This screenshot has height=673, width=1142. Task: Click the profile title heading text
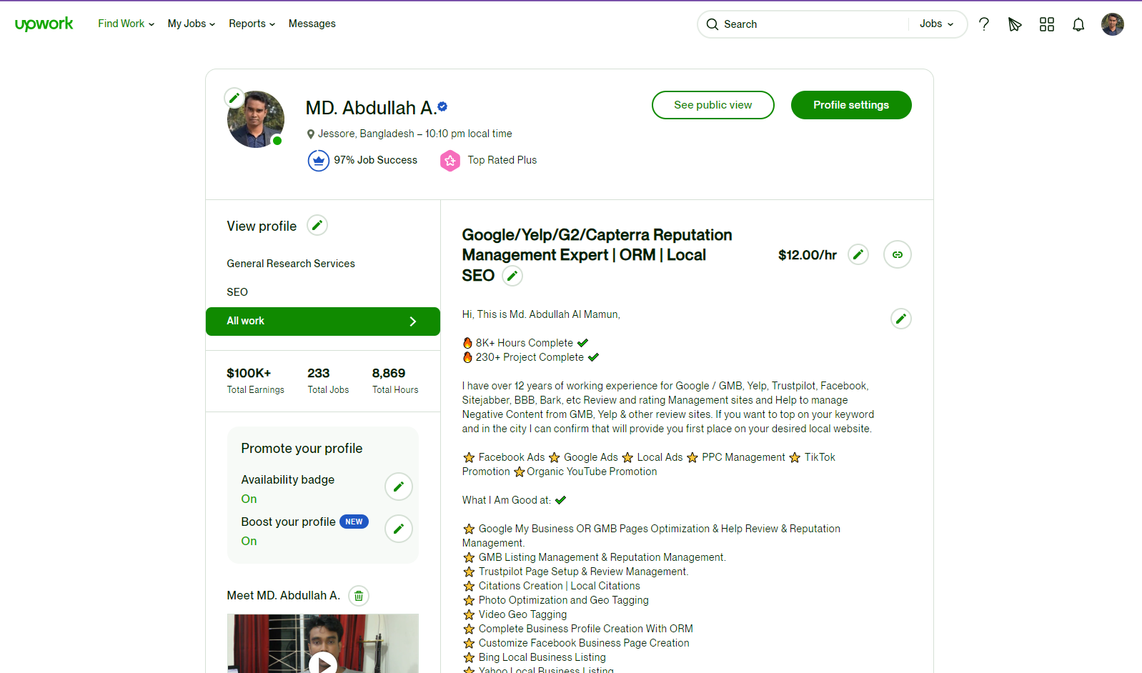[x=597, y=255]
